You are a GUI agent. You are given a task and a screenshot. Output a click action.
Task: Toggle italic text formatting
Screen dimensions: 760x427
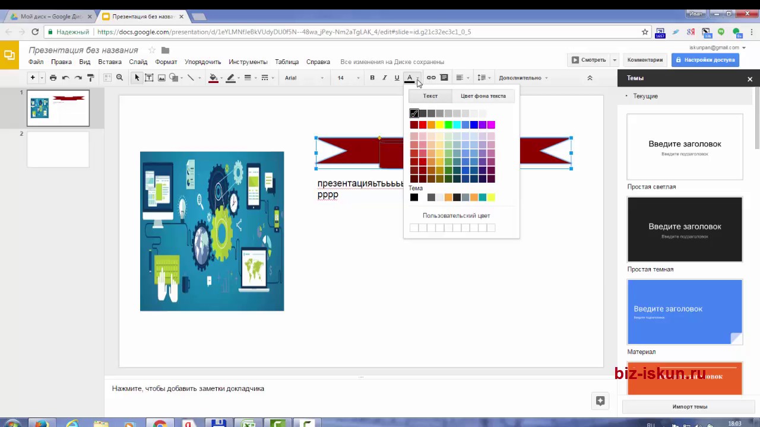(x=385, y=78)
